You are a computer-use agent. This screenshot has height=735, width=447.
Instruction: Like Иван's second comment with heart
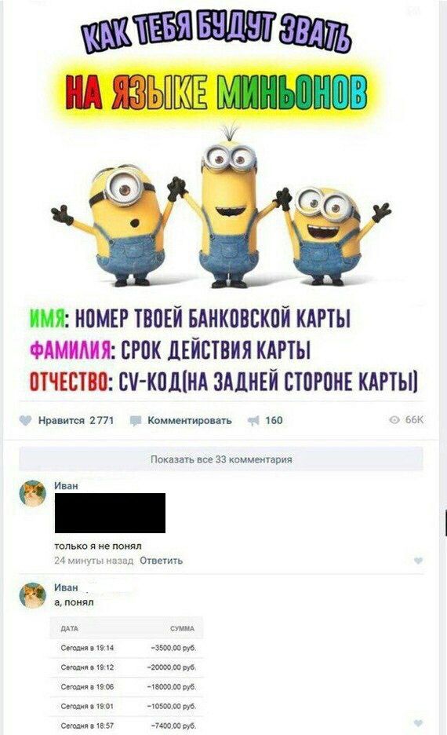(x=419, y=723)
